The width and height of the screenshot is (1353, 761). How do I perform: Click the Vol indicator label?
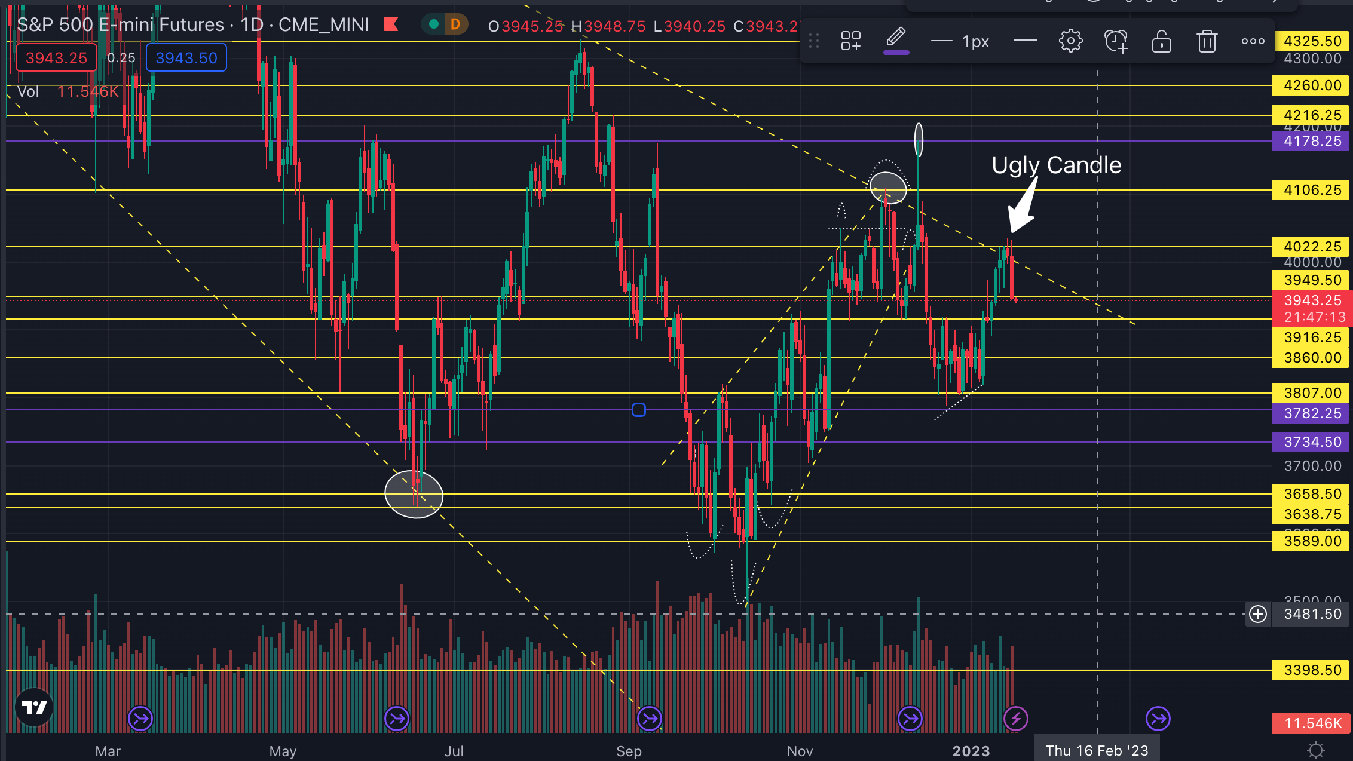(28, 91)
